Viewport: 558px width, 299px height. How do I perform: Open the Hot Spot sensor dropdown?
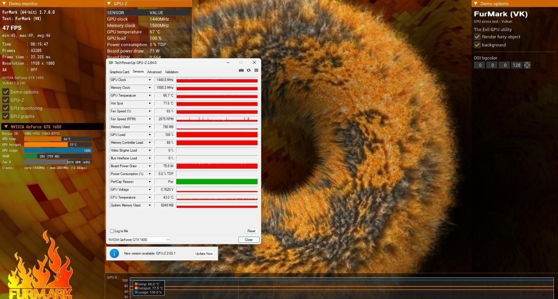(150, 103)
